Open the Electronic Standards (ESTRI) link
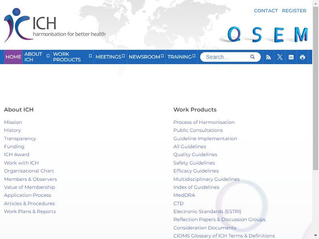 (207, 212)
